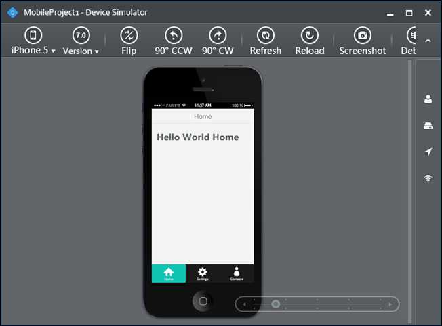The width and height of the screenshot is (442, 326).
Task: Switch to the Settings tab in app
Action: [x=203, y=273]
